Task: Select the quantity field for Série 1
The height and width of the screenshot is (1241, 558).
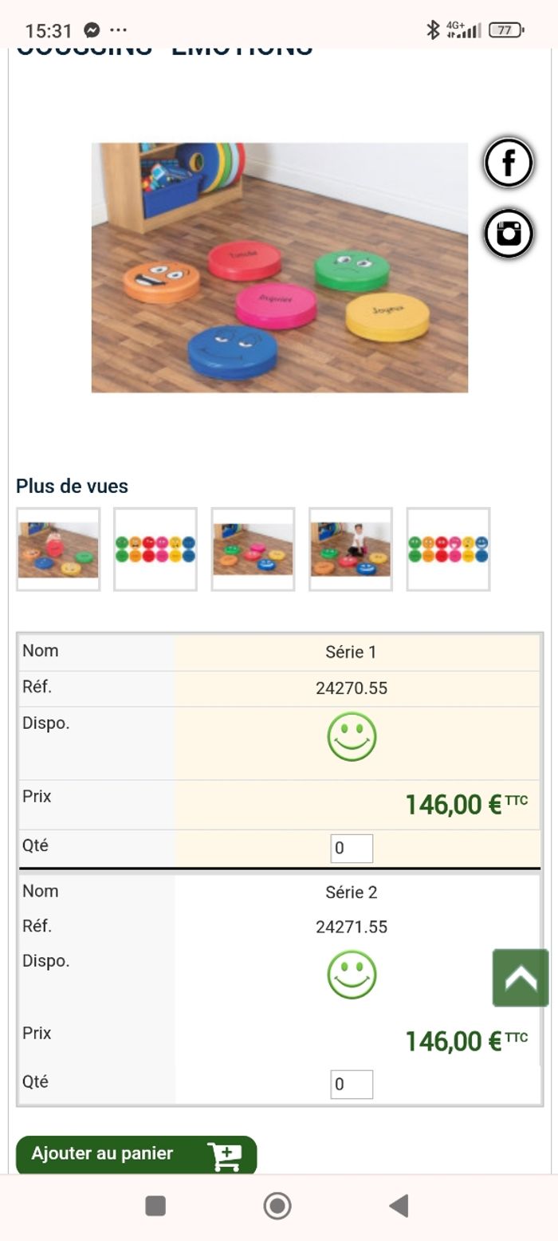Action: pyautogui.click(x=352, y=848)
